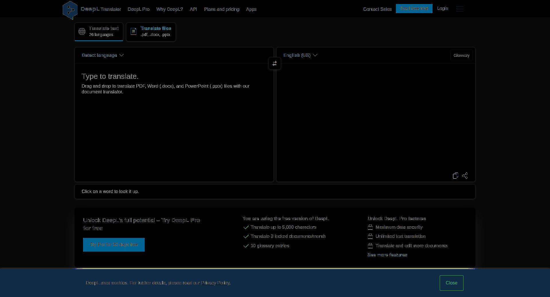Screen dimensions: 550x297
Task: Click the globe icon in Translate text tab
Action: [82, 31]
